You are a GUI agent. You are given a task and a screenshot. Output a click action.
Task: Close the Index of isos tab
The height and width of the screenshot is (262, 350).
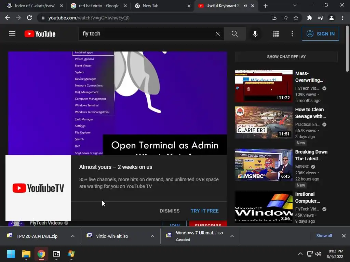62,6
